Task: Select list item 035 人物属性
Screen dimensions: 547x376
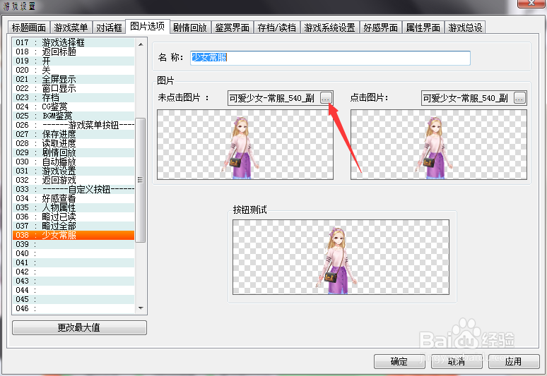Action: point(73,207)
